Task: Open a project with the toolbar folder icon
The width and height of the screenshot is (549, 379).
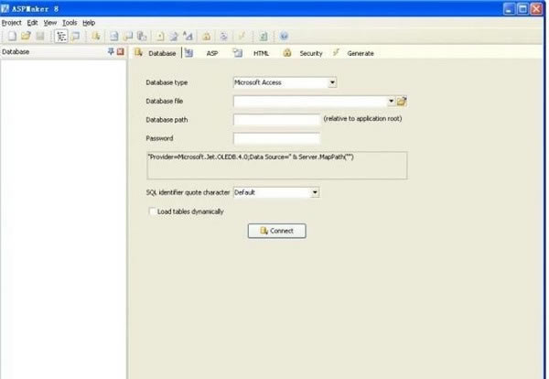Action: 26,36
